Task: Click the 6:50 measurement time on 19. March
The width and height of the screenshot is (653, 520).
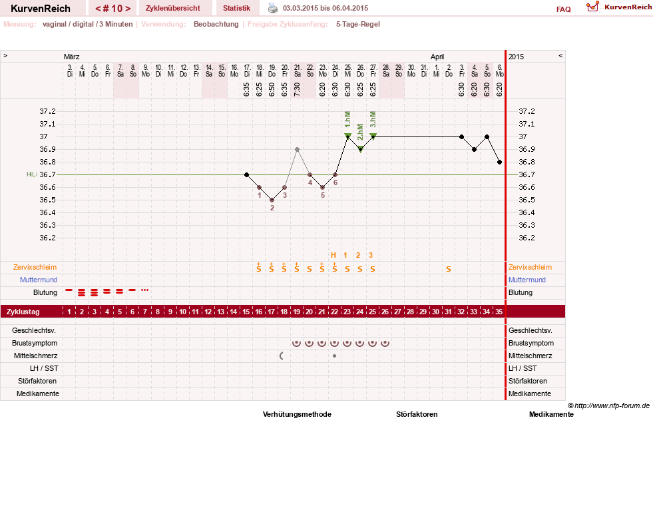Action: point(272,89)
